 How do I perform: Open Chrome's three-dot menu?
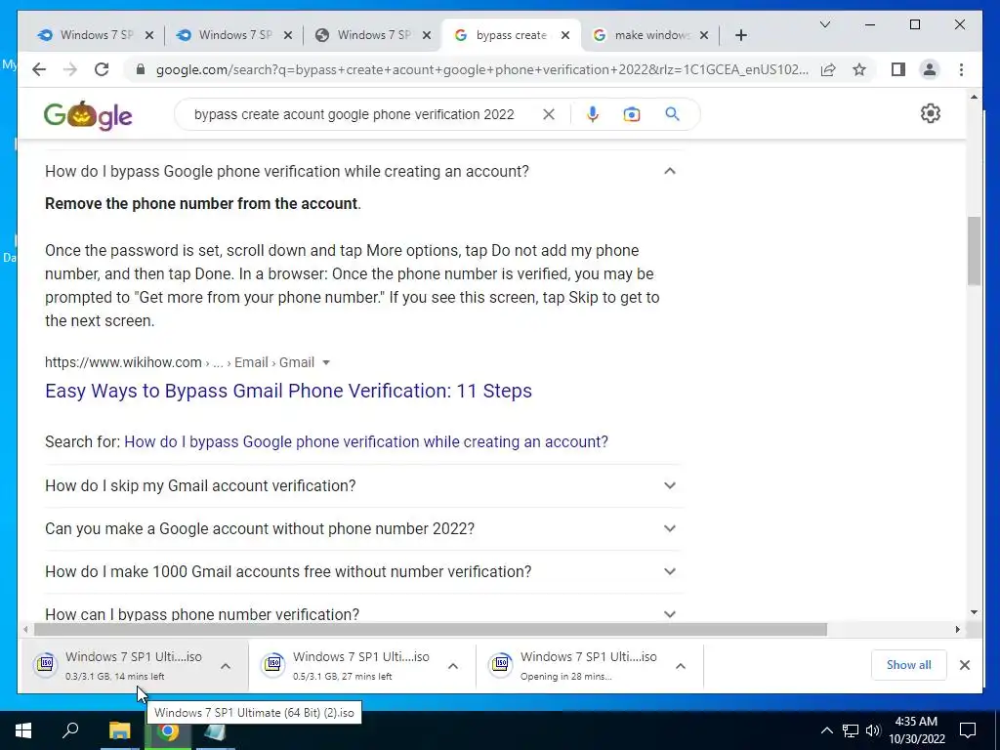coord(961,69)
